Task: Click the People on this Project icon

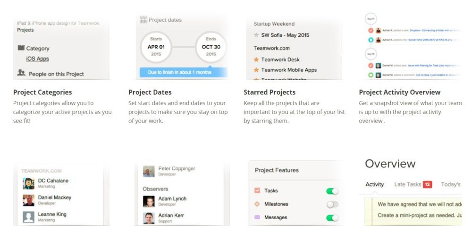Action: pos(21,73)
